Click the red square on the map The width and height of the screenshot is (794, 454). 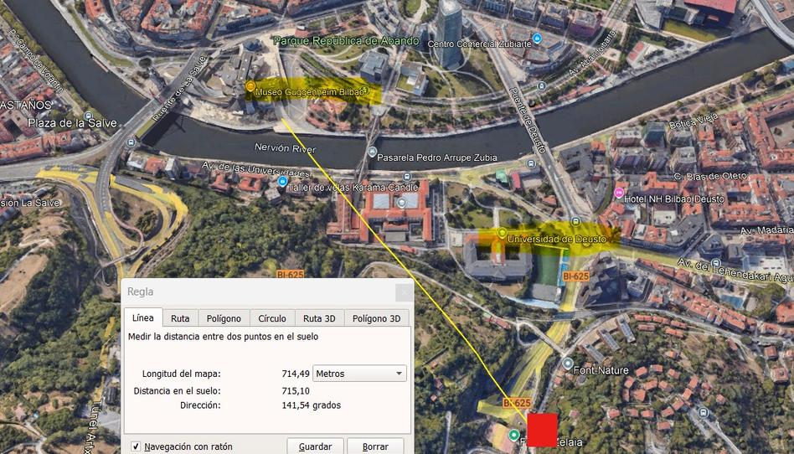[x=542, y=430]
